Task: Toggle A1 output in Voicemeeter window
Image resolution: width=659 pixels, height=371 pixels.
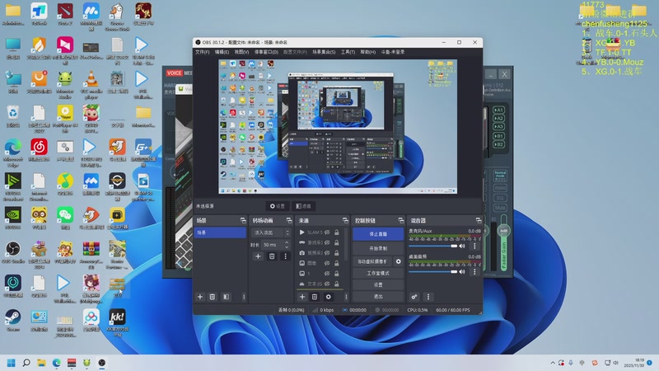Action: click(x=498, y=110)
